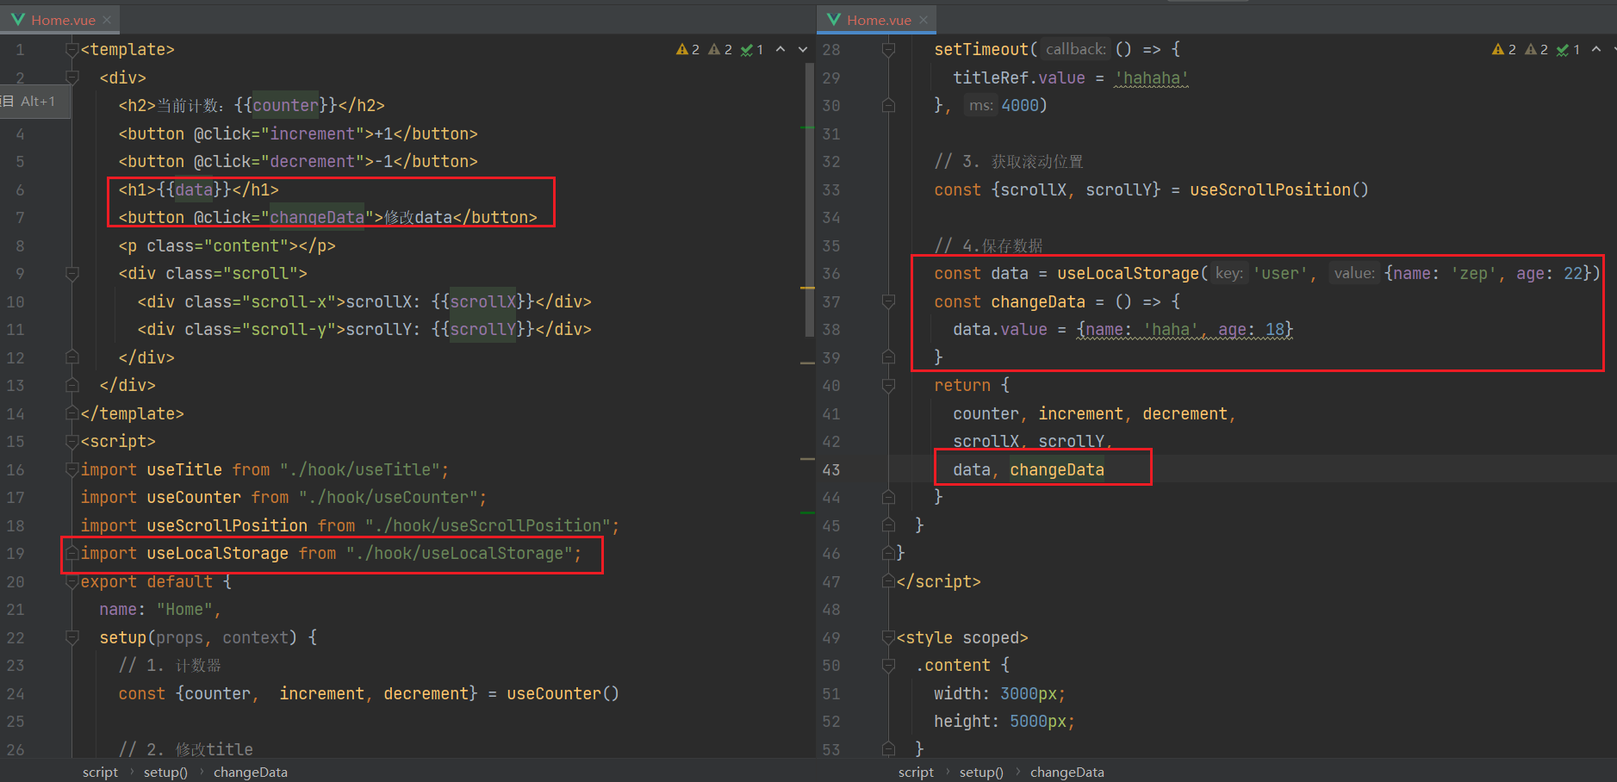Fold the scroll div at line 9

72,274
